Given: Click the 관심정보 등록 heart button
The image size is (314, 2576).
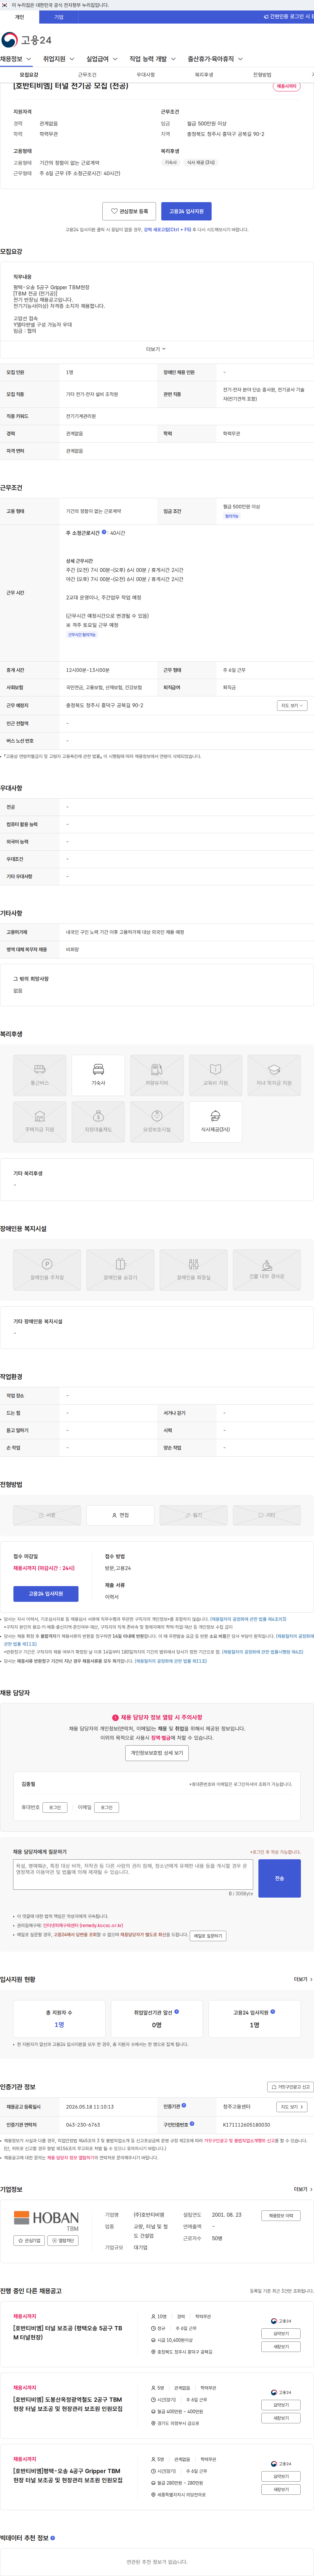Looking at the screenshot, I should coord(129,211).
